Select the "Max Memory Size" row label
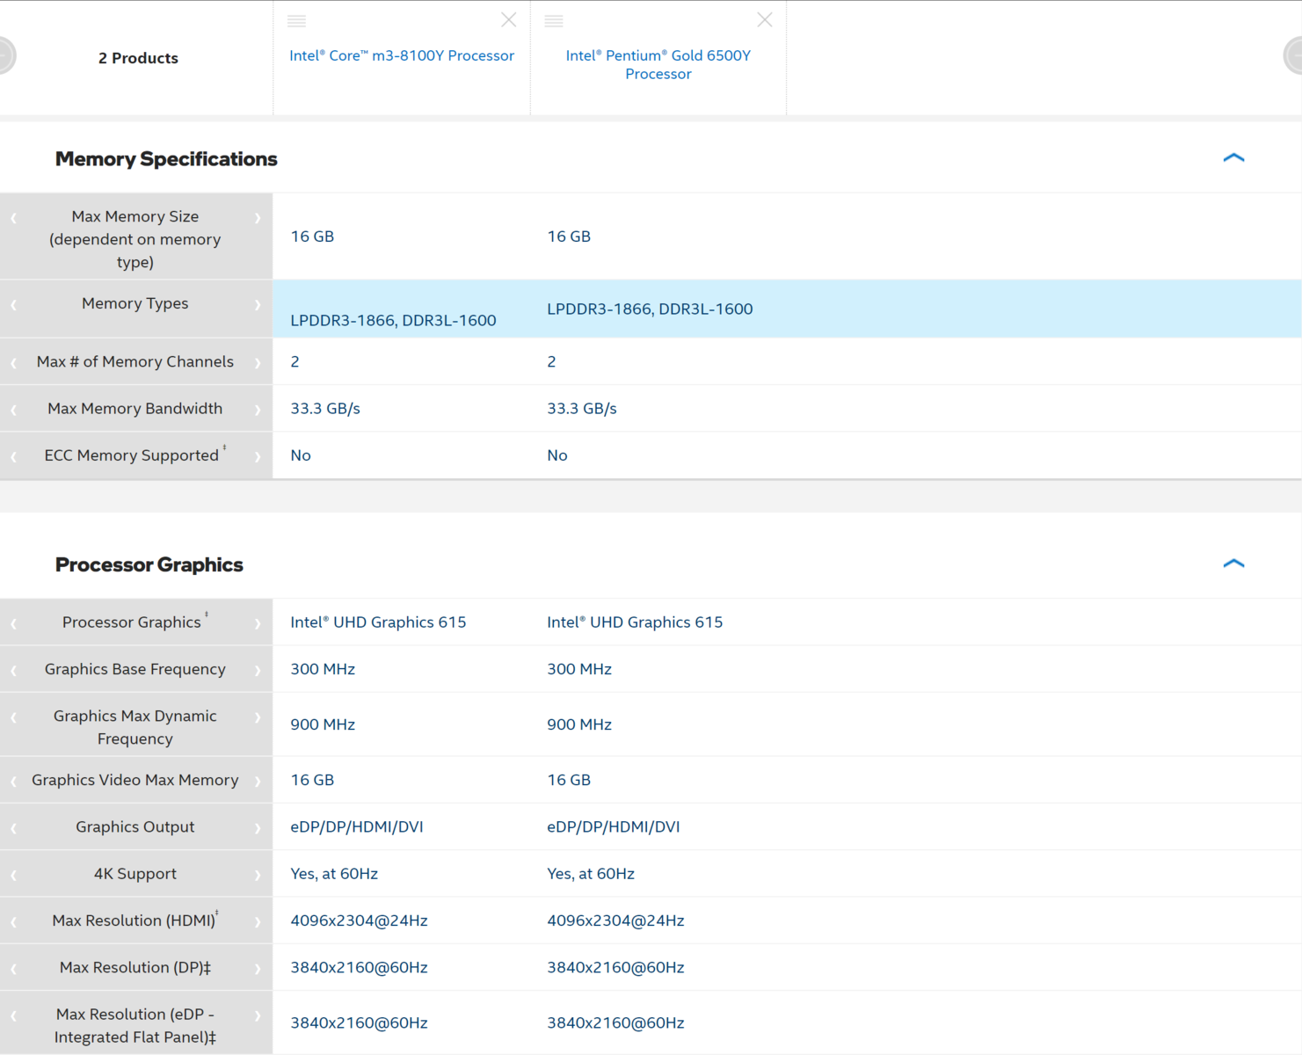The image size is (1302, 1055). [135, 239]
